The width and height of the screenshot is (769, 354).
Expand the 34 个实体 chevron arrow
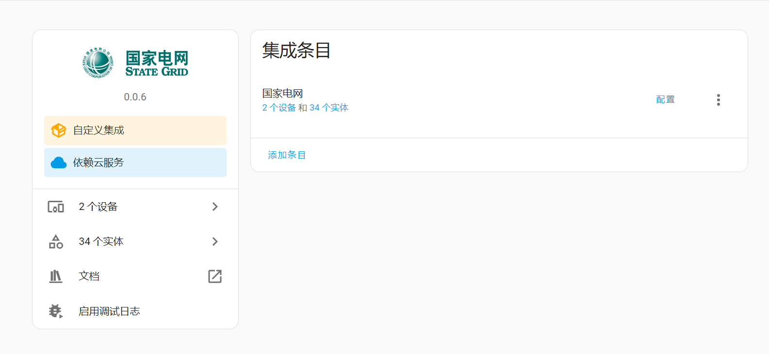coord(215,241)
